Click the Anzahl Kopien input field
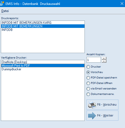This screenshot has width=125, height=128. [94, 60]
